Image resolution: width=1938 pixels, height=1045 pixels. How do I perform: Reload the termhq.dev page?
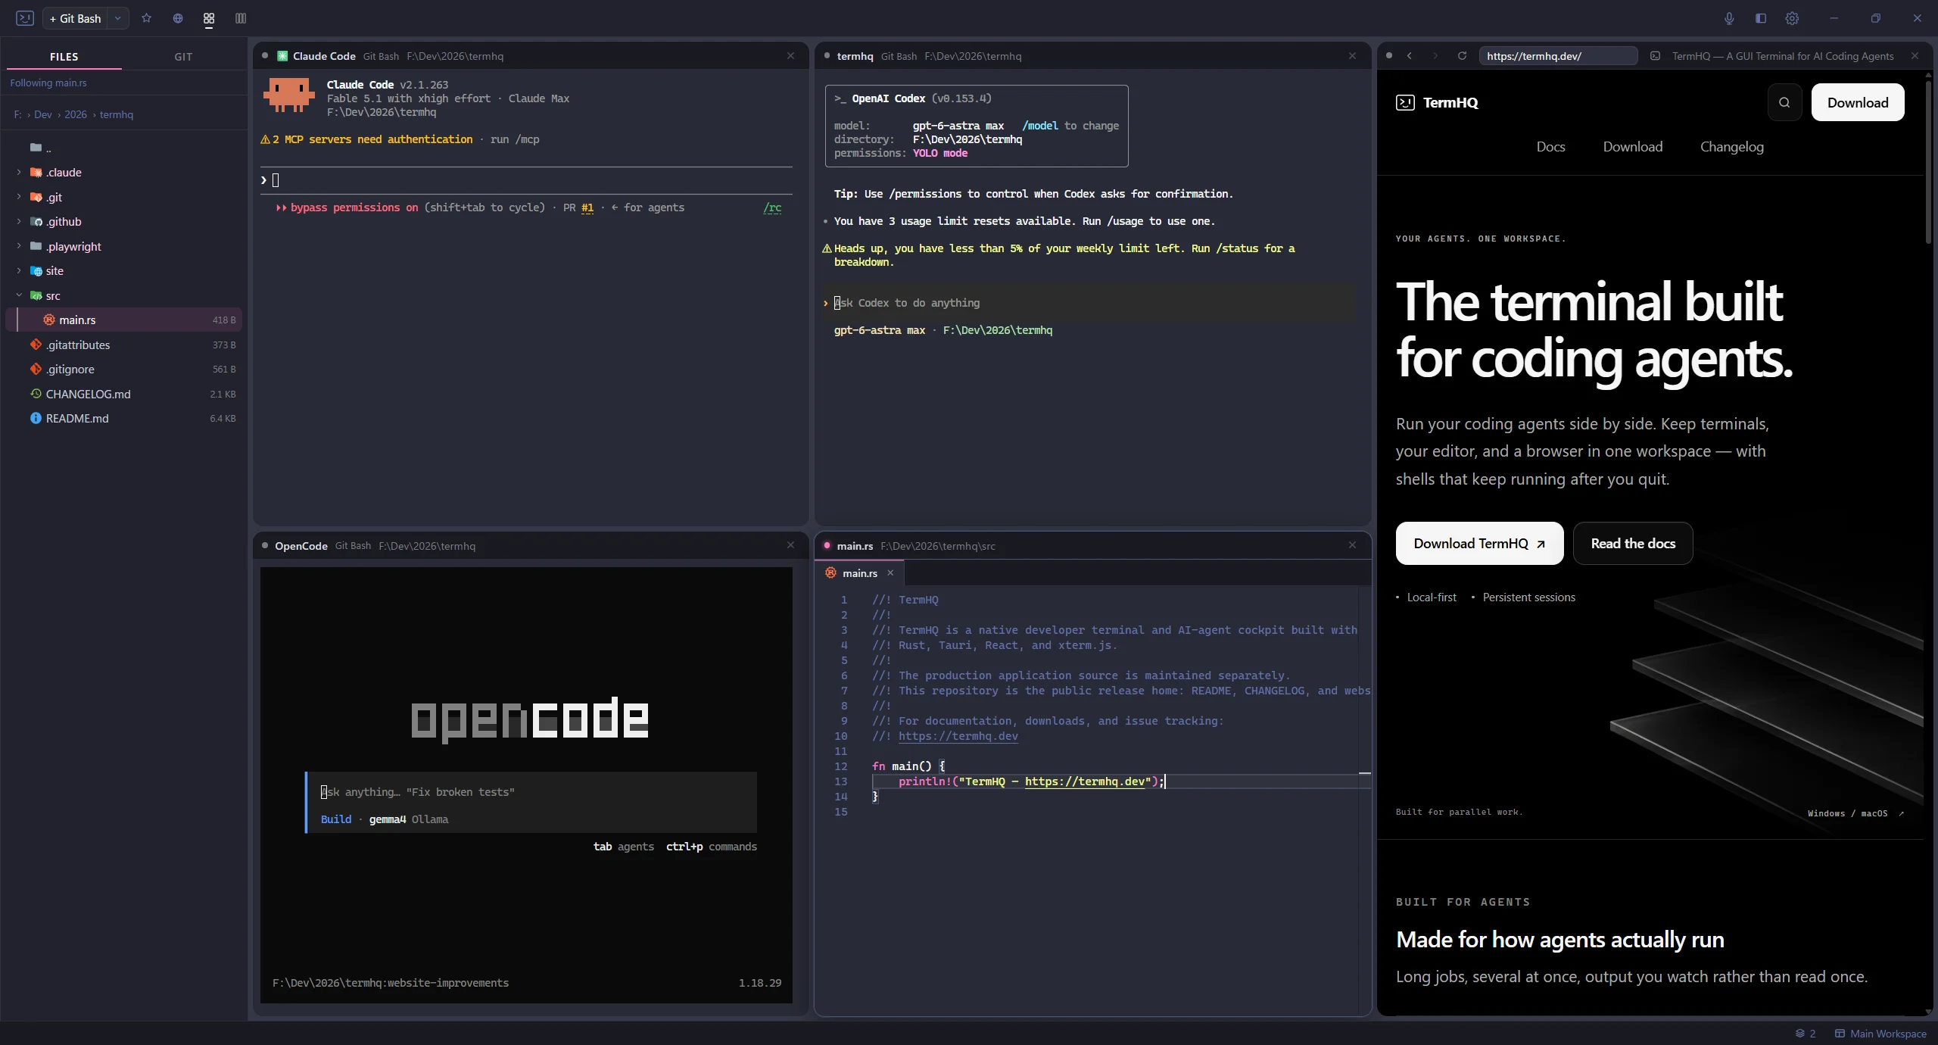click(1462, 56)
